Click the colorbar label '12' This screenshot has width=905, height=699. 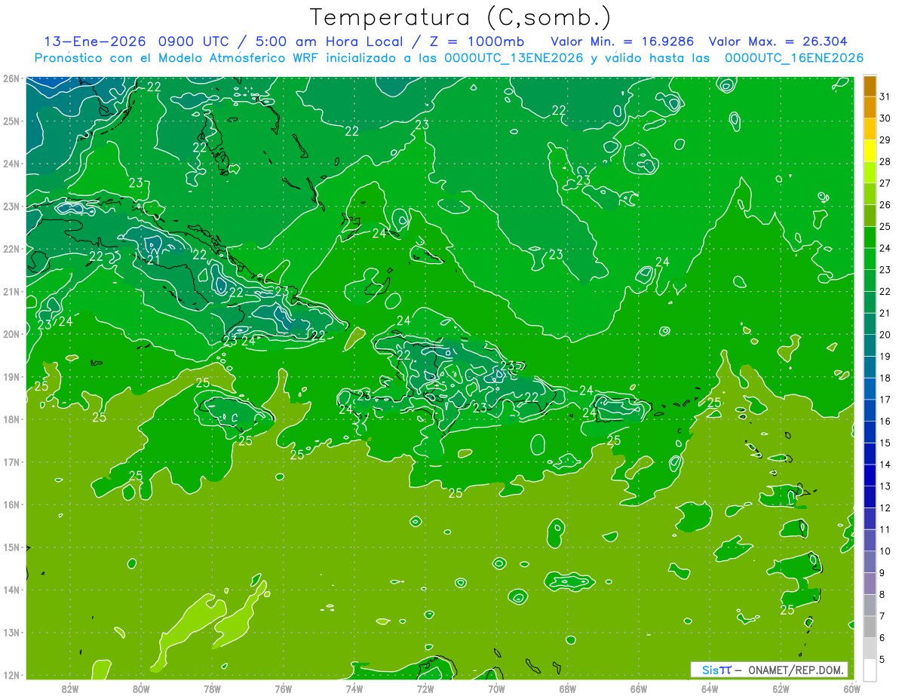(885, 507)
